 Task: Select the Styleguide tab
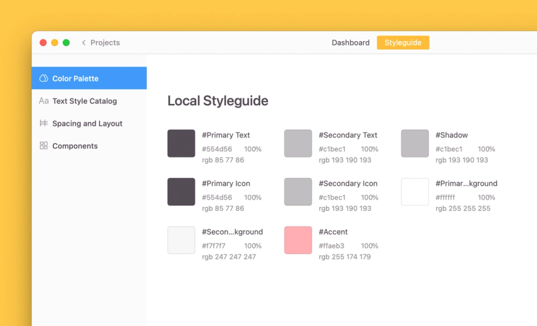click(403, 42)
